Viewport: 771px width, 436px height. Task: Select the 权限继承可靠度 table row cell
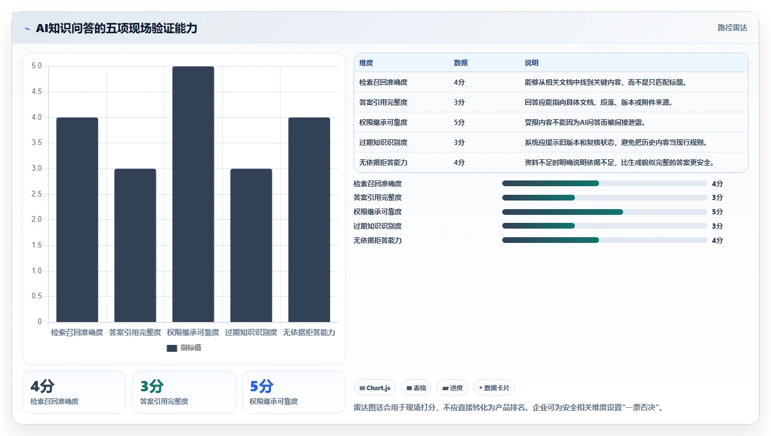(383, 123)
